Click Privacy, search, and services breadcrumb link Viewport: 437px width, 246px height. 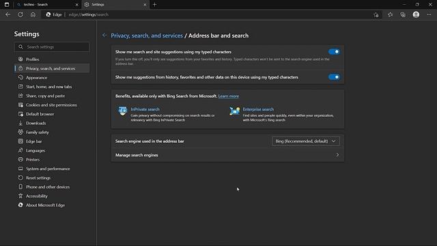coord(147,36)
